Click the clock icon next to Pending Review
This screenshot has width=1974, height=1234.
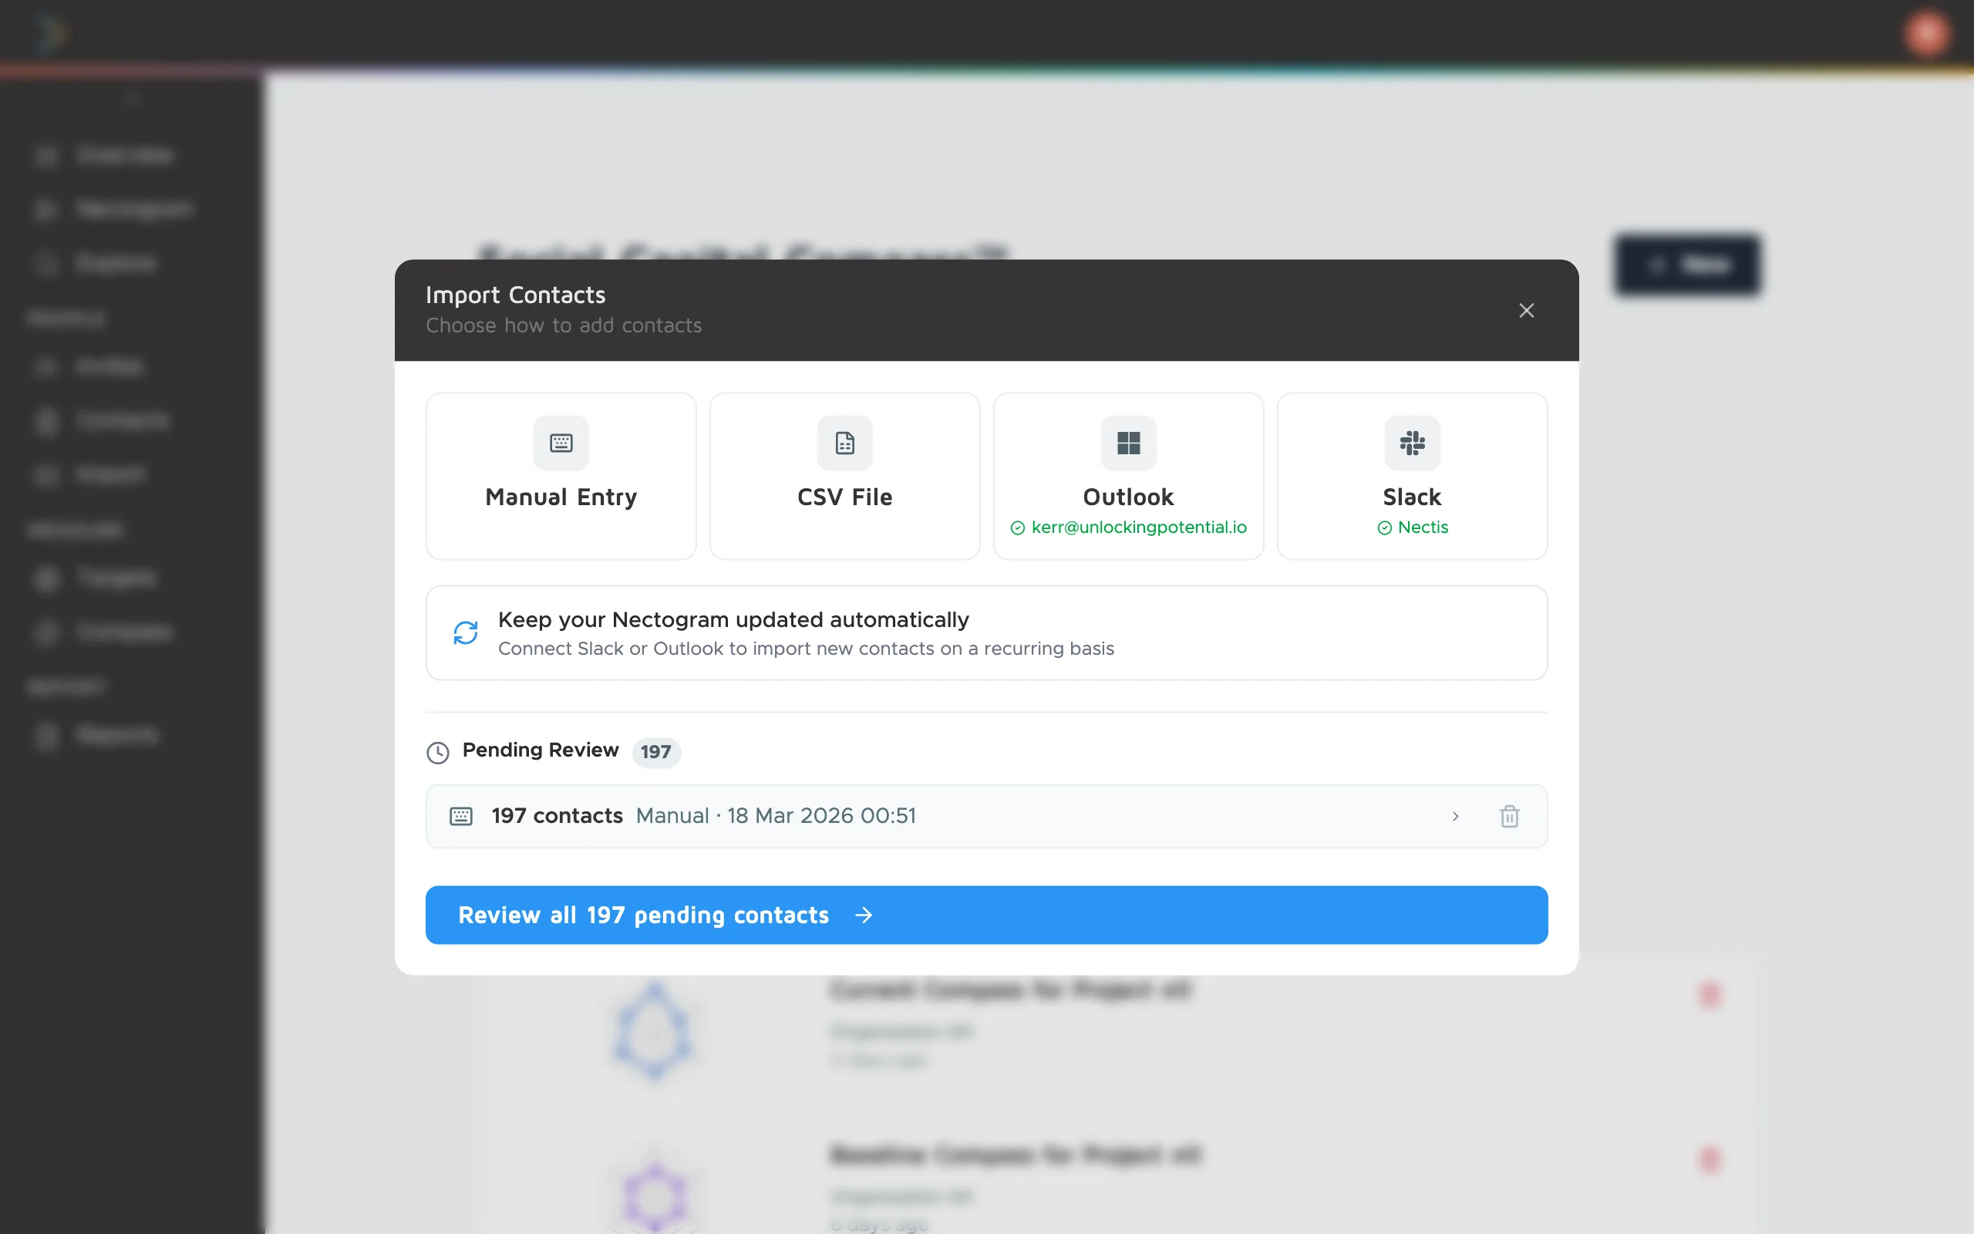click(x=438, y=752)
